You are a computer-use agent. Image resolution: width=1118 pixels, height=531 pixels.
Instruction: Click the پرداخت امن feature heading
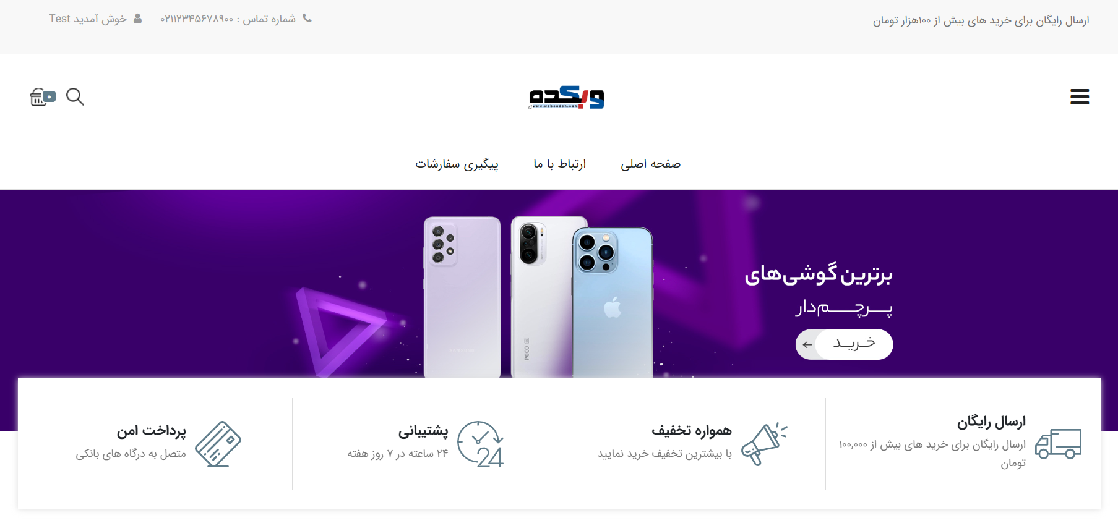[152, 430]
